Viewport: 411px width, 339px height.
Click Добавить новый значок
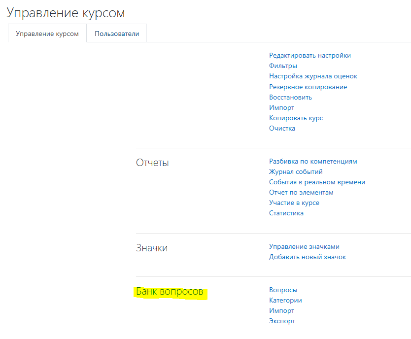click(308, 257)
